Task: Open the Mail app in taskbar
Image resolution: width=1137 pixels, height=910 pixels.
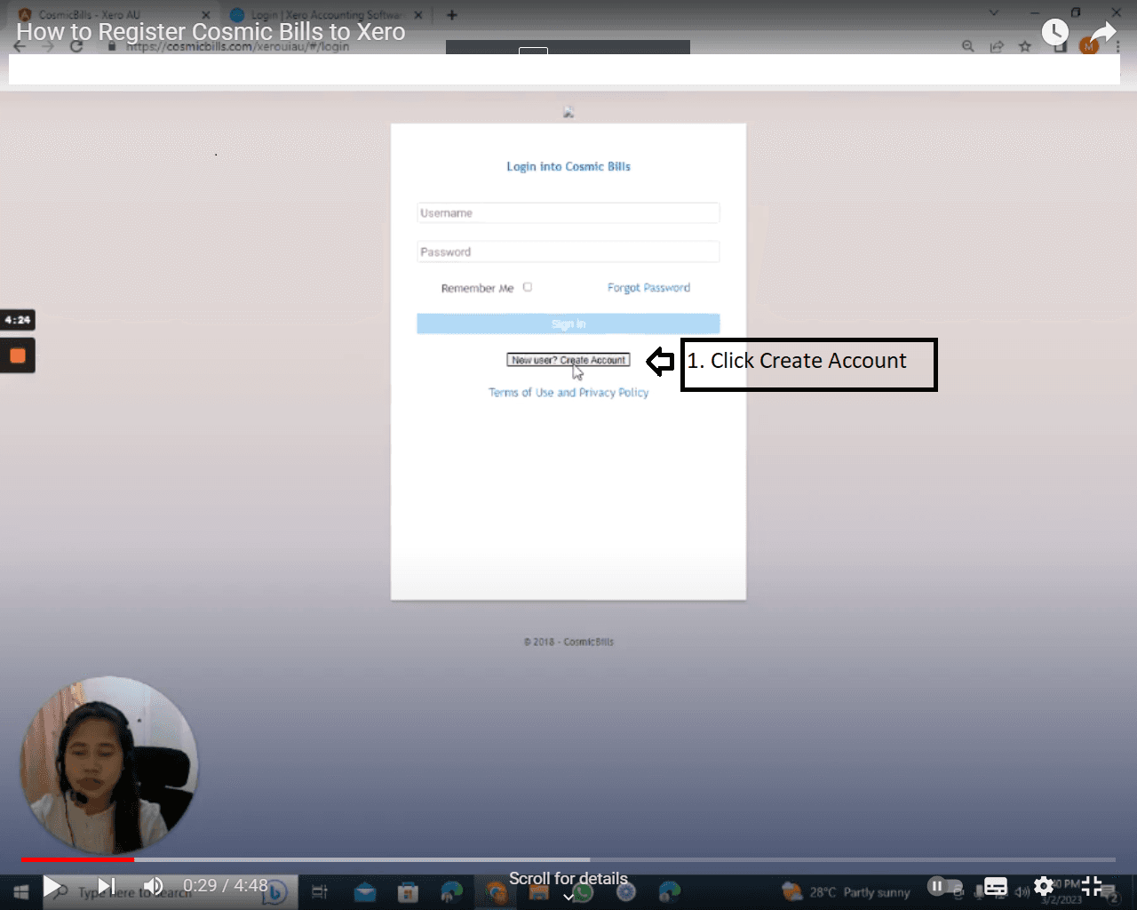Action: pos(365,891)
